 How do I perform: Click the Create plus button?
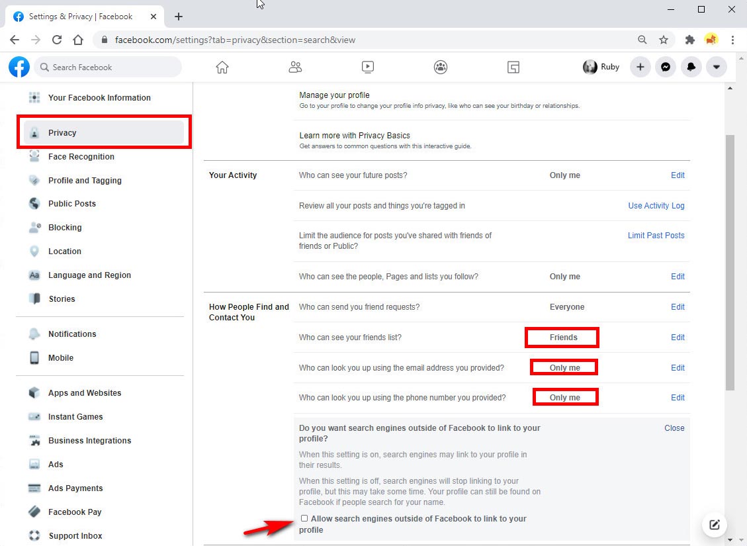pos(640,68)
